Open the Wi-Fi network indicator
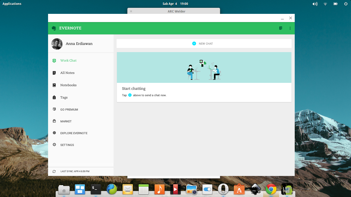The height and width of the screenshot is (197, 351). coord(325,4)
